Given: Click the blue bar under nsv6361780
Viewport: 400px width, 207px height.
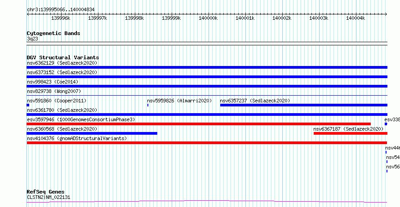Looking at the screenshot, I should pyautogui.click(x=207, y=115).
